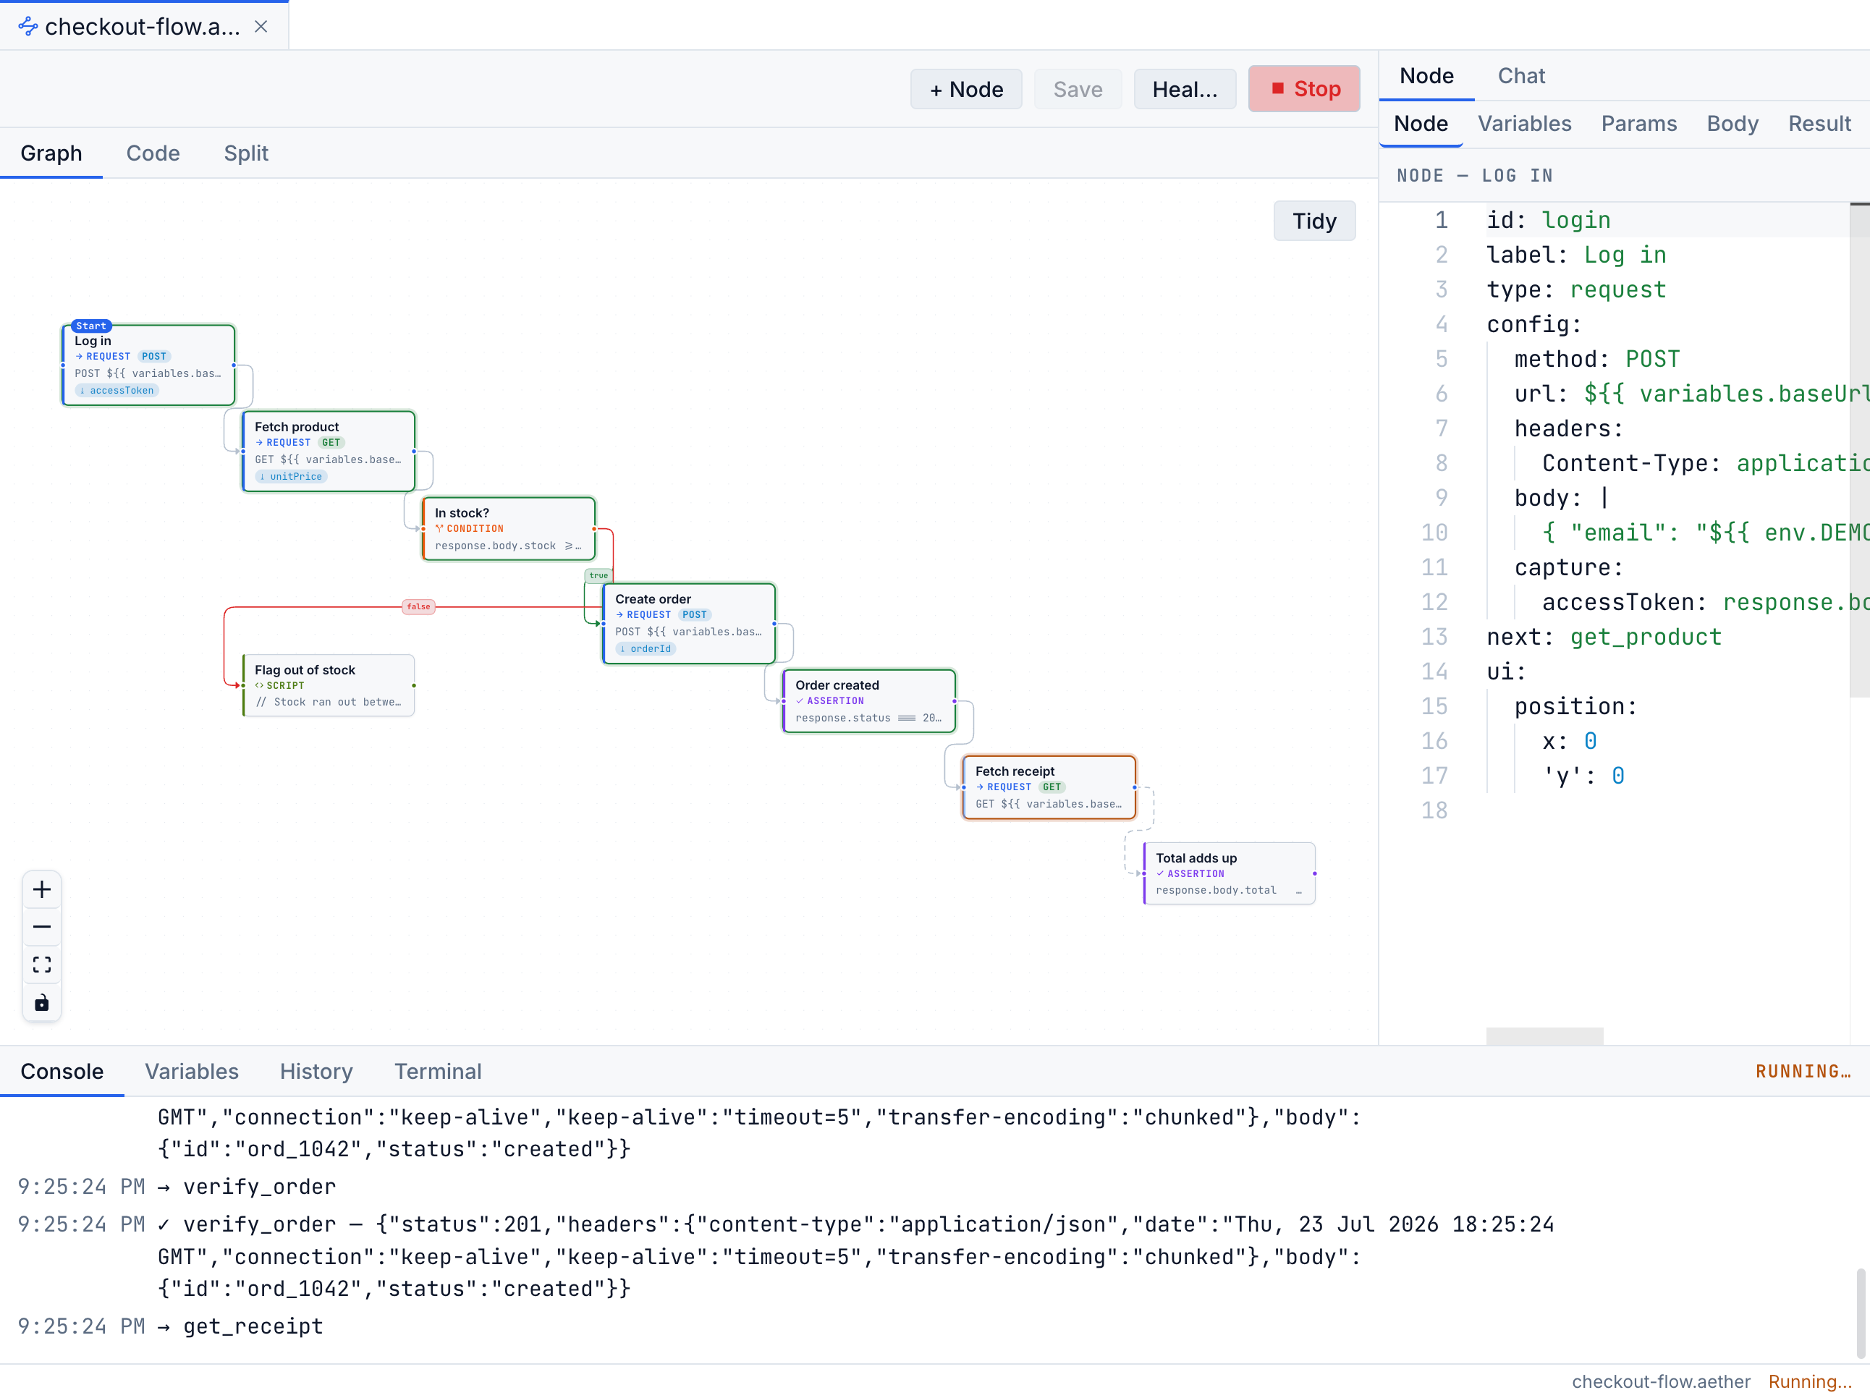Viewport: 1870px width, 1398px height.
Task: Switch to the Graph view tab
Action: pos(51,153)
